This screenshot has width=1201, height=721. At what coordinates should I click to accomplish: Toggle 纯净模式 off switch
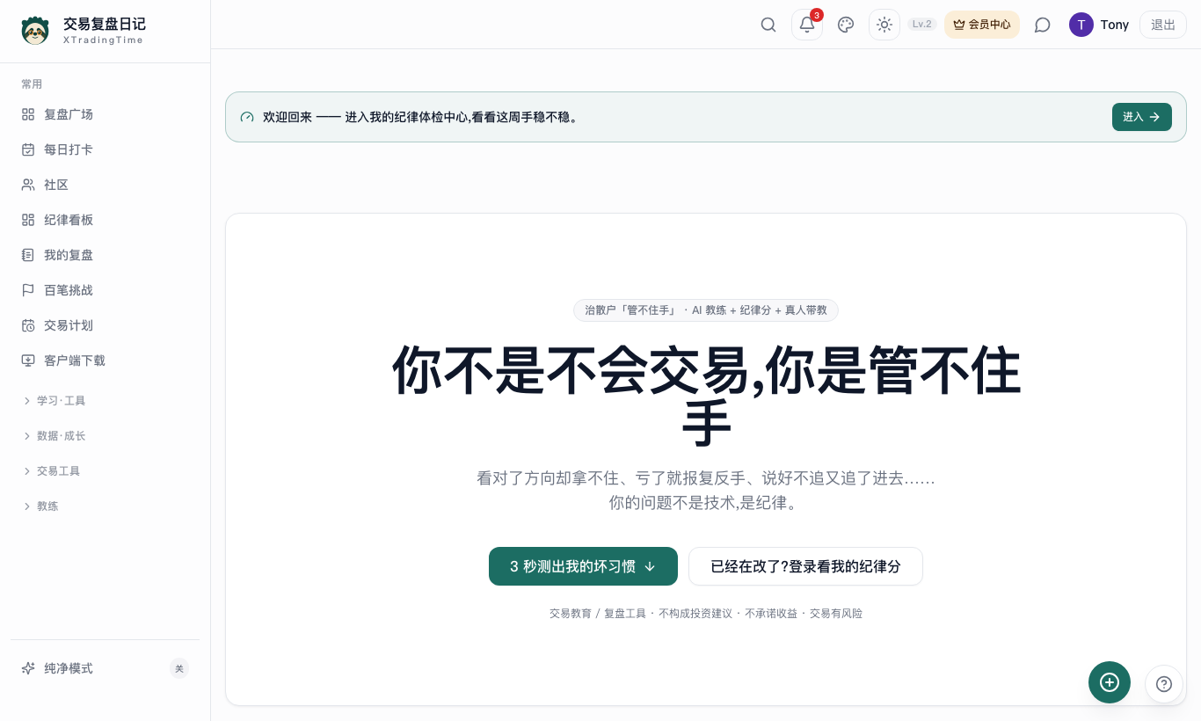click(179, 668)
